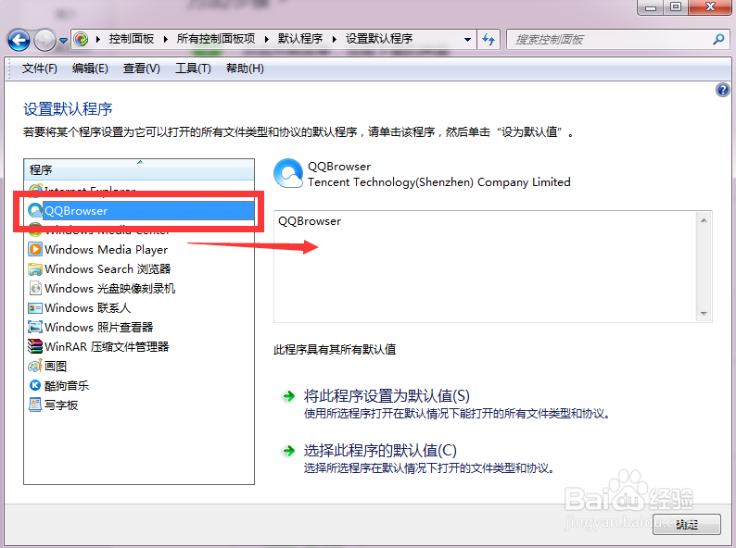Click green arrow beside 选择此程序的默认值
Screen dimensions: 736x548
tap(288, 451)
